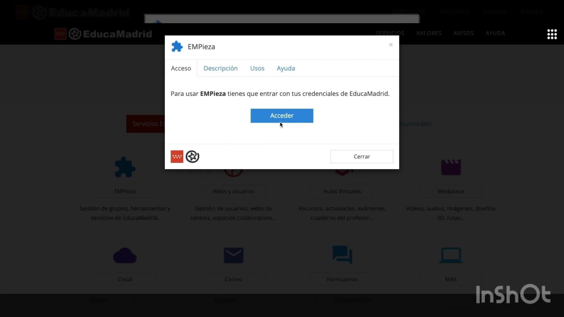Viewport: 564px width, 317px height.
Task: Open the Mediateca clapperboard icon
Action: pos(451,167)
